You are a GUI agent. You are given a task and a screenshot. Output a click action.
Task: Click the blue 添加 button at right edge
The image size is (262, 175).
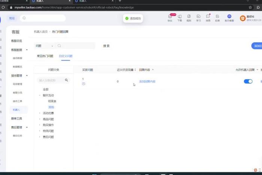pyautogui.click(x=257, y=46)
